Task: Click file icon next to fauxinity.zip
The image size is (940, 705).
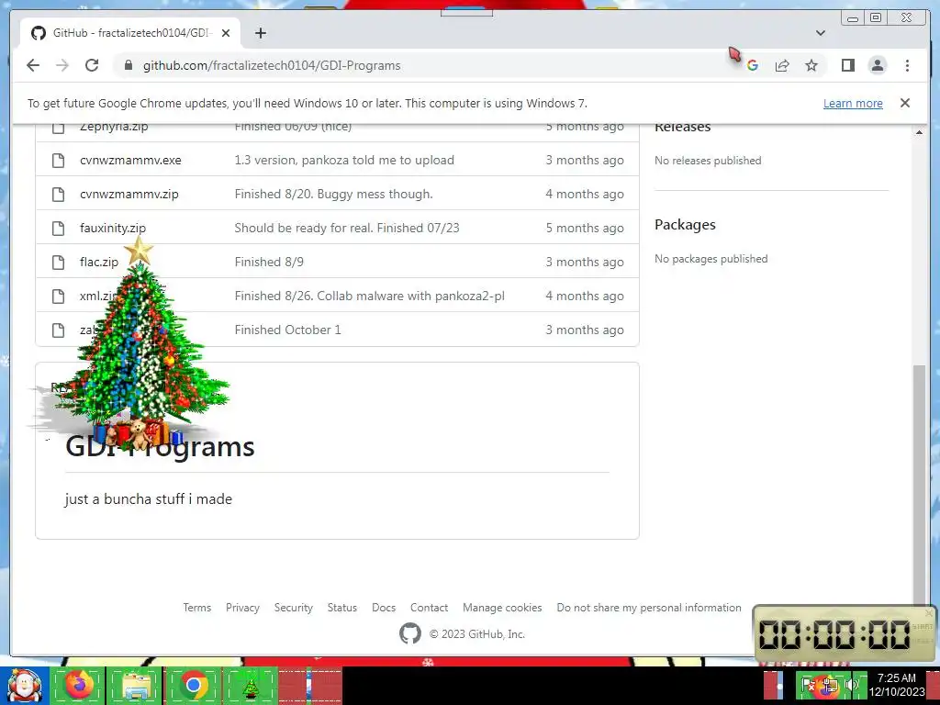Action: (58, 228)
